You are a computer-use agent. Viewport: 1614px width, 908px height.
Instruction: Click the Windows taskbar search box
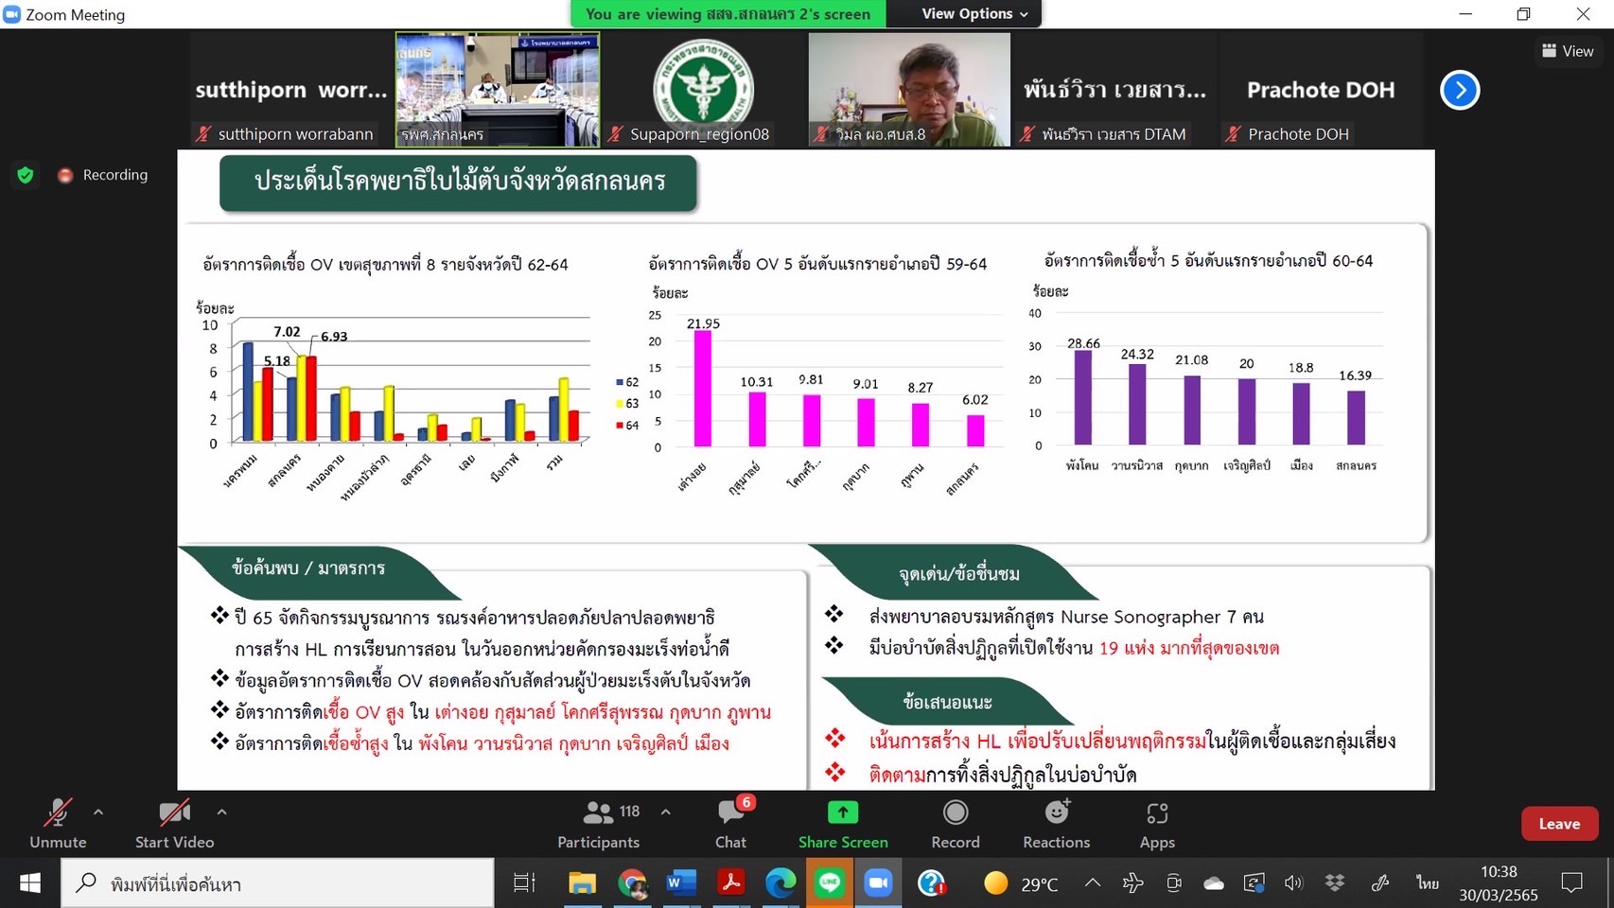click(x=279, y=883)
